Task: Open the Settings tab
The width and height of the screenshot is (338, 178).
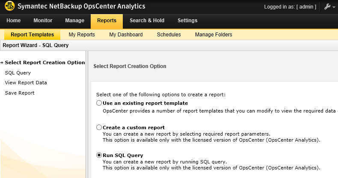Action: pyautogui.click(x=187, y=21)
